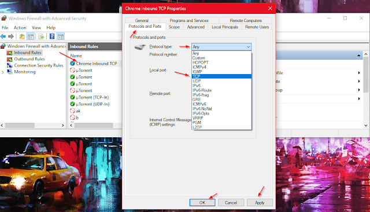Open the Advanced tab
This screenshot has width=370, height=212.
pyautogui.click(x=196, y=27)
